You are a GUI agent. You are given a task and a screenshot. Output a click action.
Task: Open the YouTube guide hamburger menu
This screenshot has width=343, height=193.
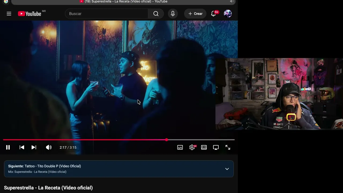click(9, 14)
